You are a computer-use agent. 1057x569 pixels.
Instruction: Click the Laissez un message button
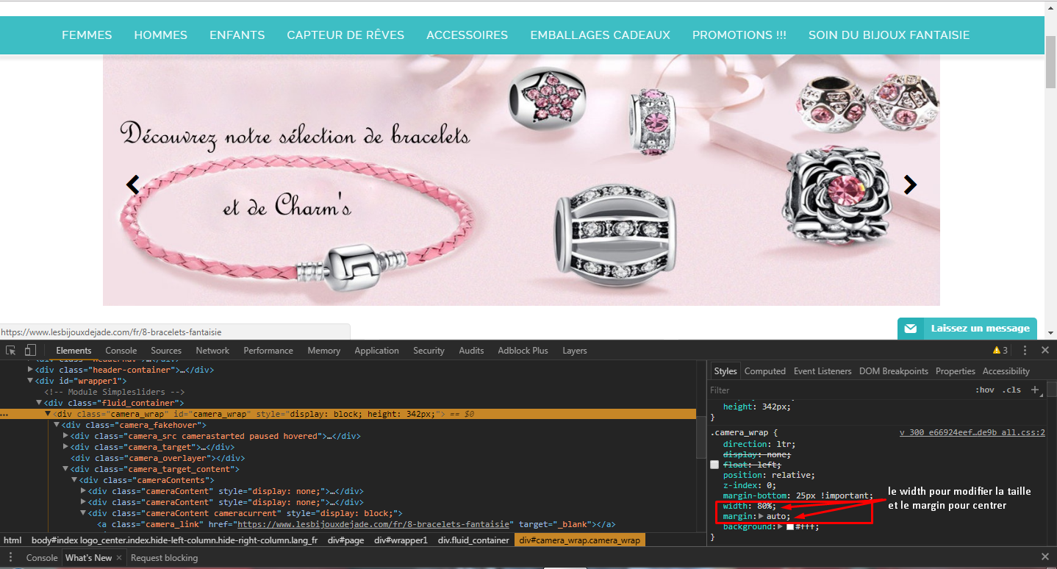pyautogui.click(x=967, y=329)
